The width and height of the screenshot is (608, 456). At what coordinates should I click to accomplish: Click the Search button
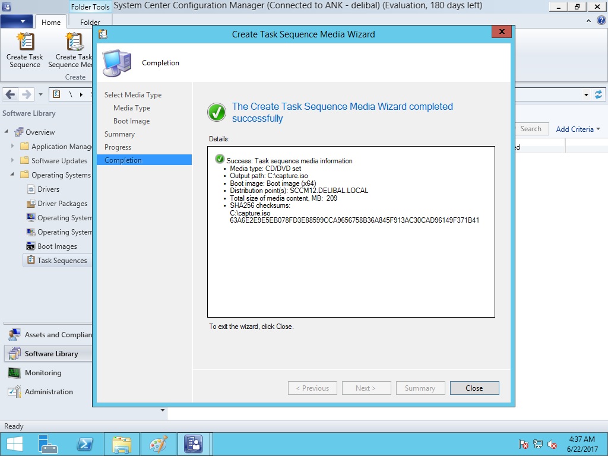(530, 129)
